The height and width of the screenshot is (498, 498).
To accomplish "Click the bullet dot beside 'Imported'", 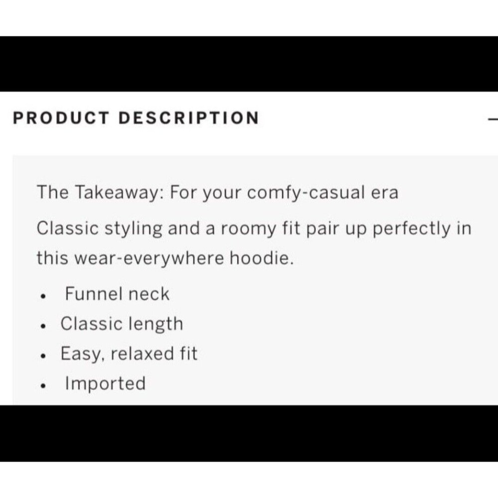I will 44,386.
